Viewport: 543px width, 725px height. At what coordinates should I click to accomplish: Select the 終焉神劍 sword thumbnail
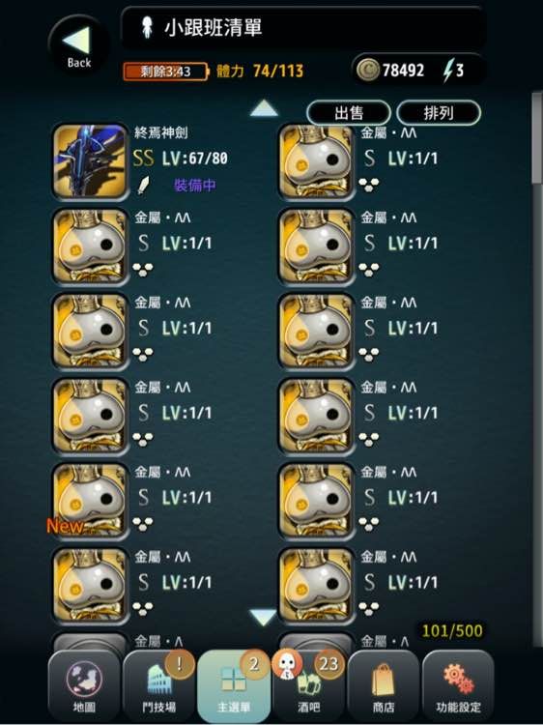[x=90, y=160]
